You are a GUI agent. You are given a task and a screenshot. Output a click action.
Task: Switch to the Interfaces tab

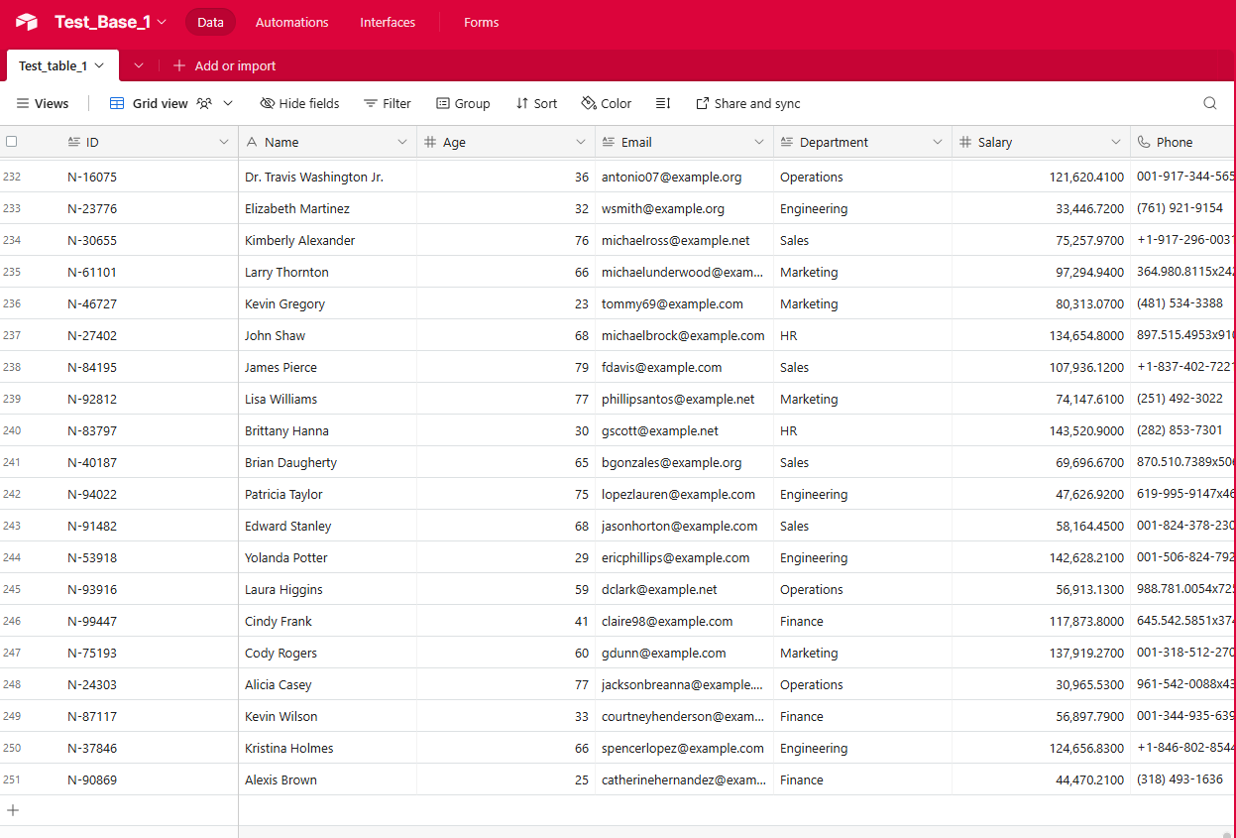point(388,22)
